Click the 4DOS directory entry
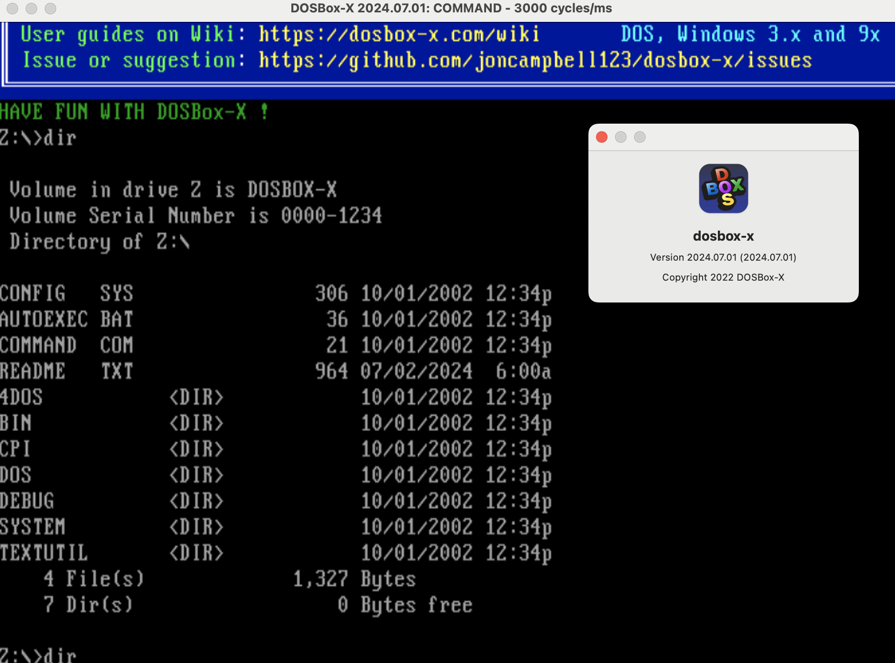 coord(276,397)
